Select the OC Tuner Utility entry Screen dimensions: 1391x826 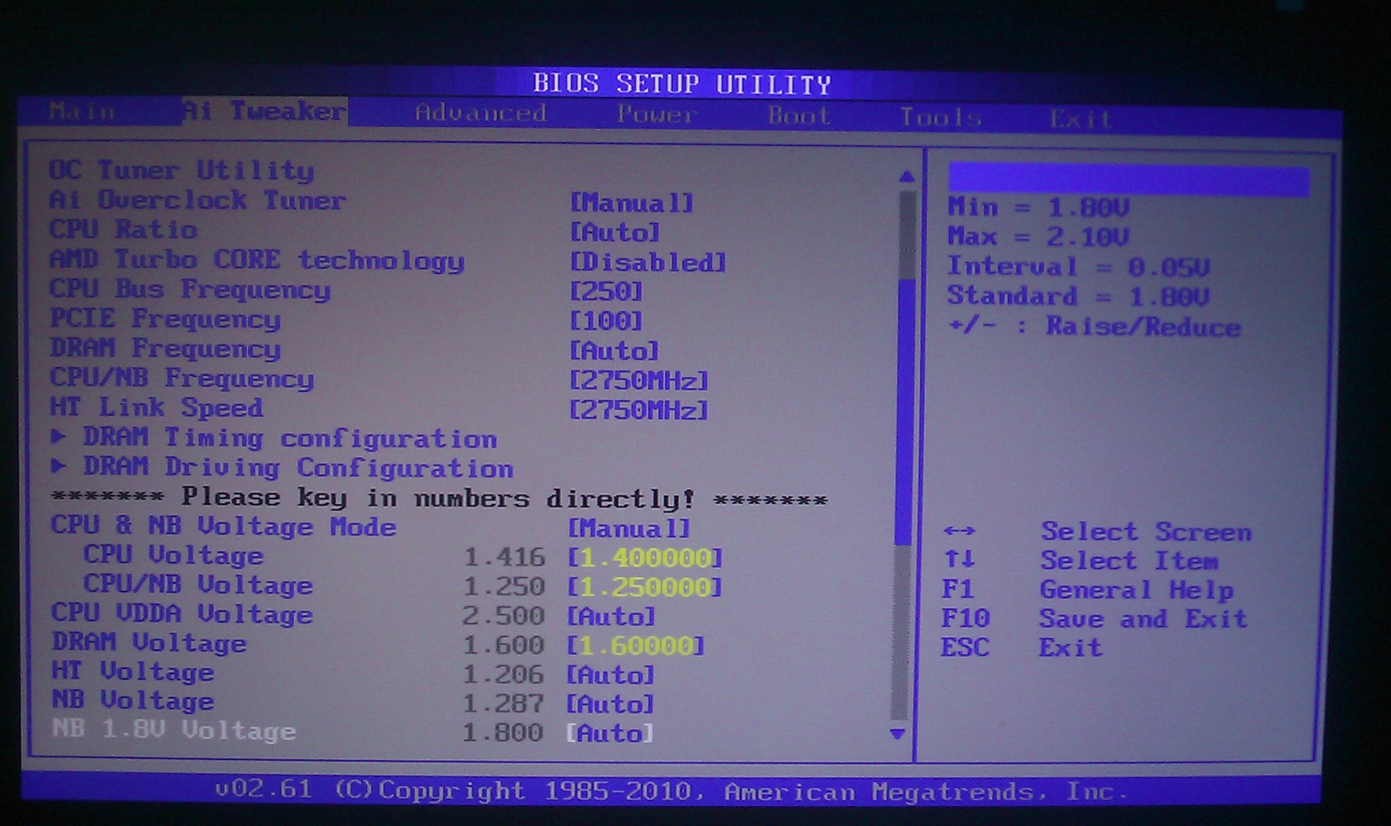pos(181,170)
